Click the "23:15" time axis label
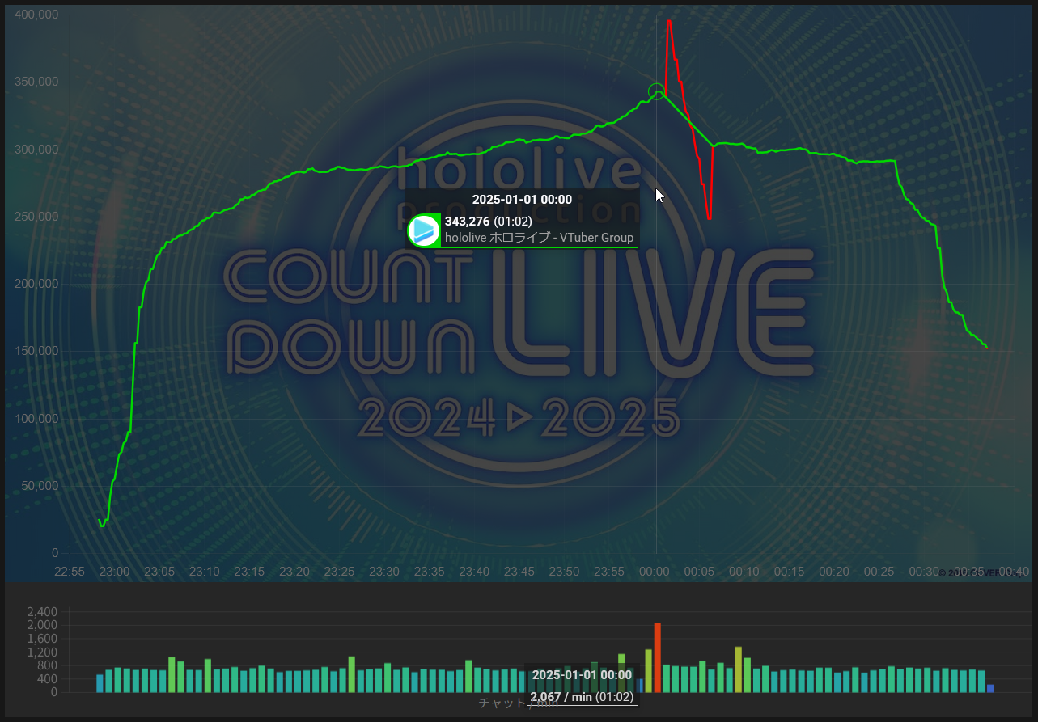Image resolution: width=1038 pixels, height=722 pixels. (x=249, y=572)
